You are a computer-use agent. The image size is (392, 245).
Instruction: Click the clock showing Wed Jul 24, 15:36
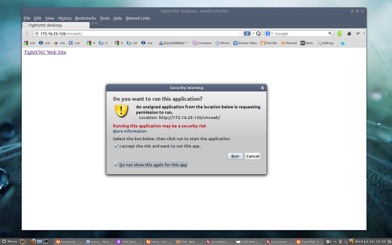pyautogui.click(x=370, y=241)
